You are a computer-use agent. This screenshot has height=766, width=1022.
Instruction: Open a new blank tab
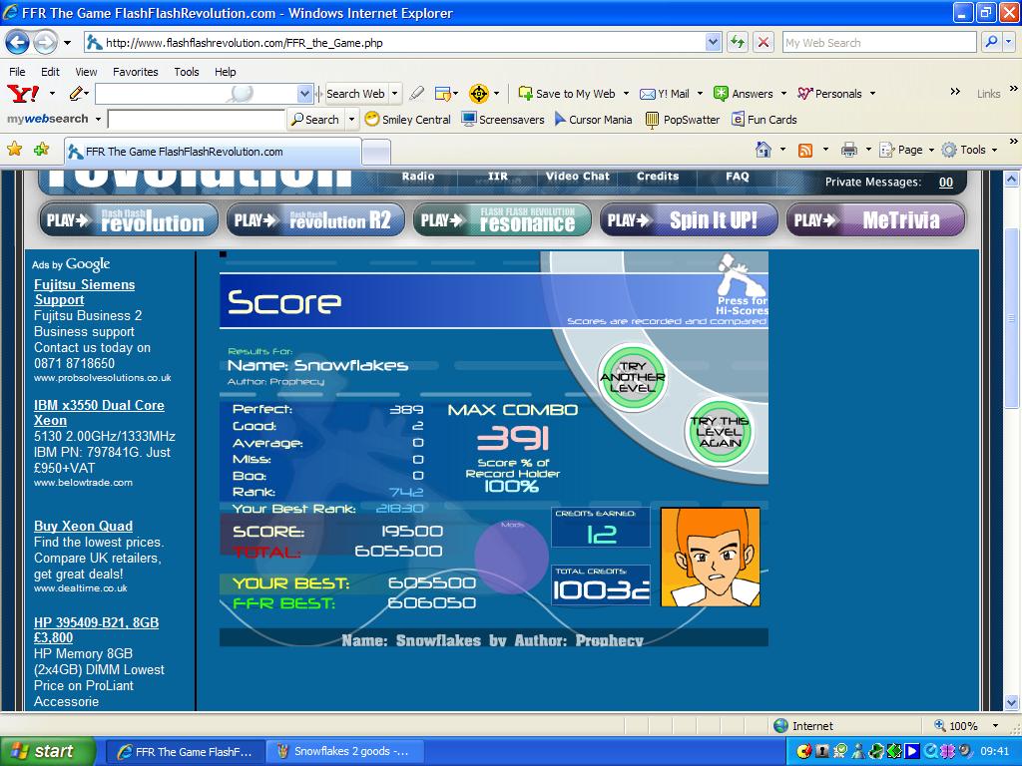(376, 153)
